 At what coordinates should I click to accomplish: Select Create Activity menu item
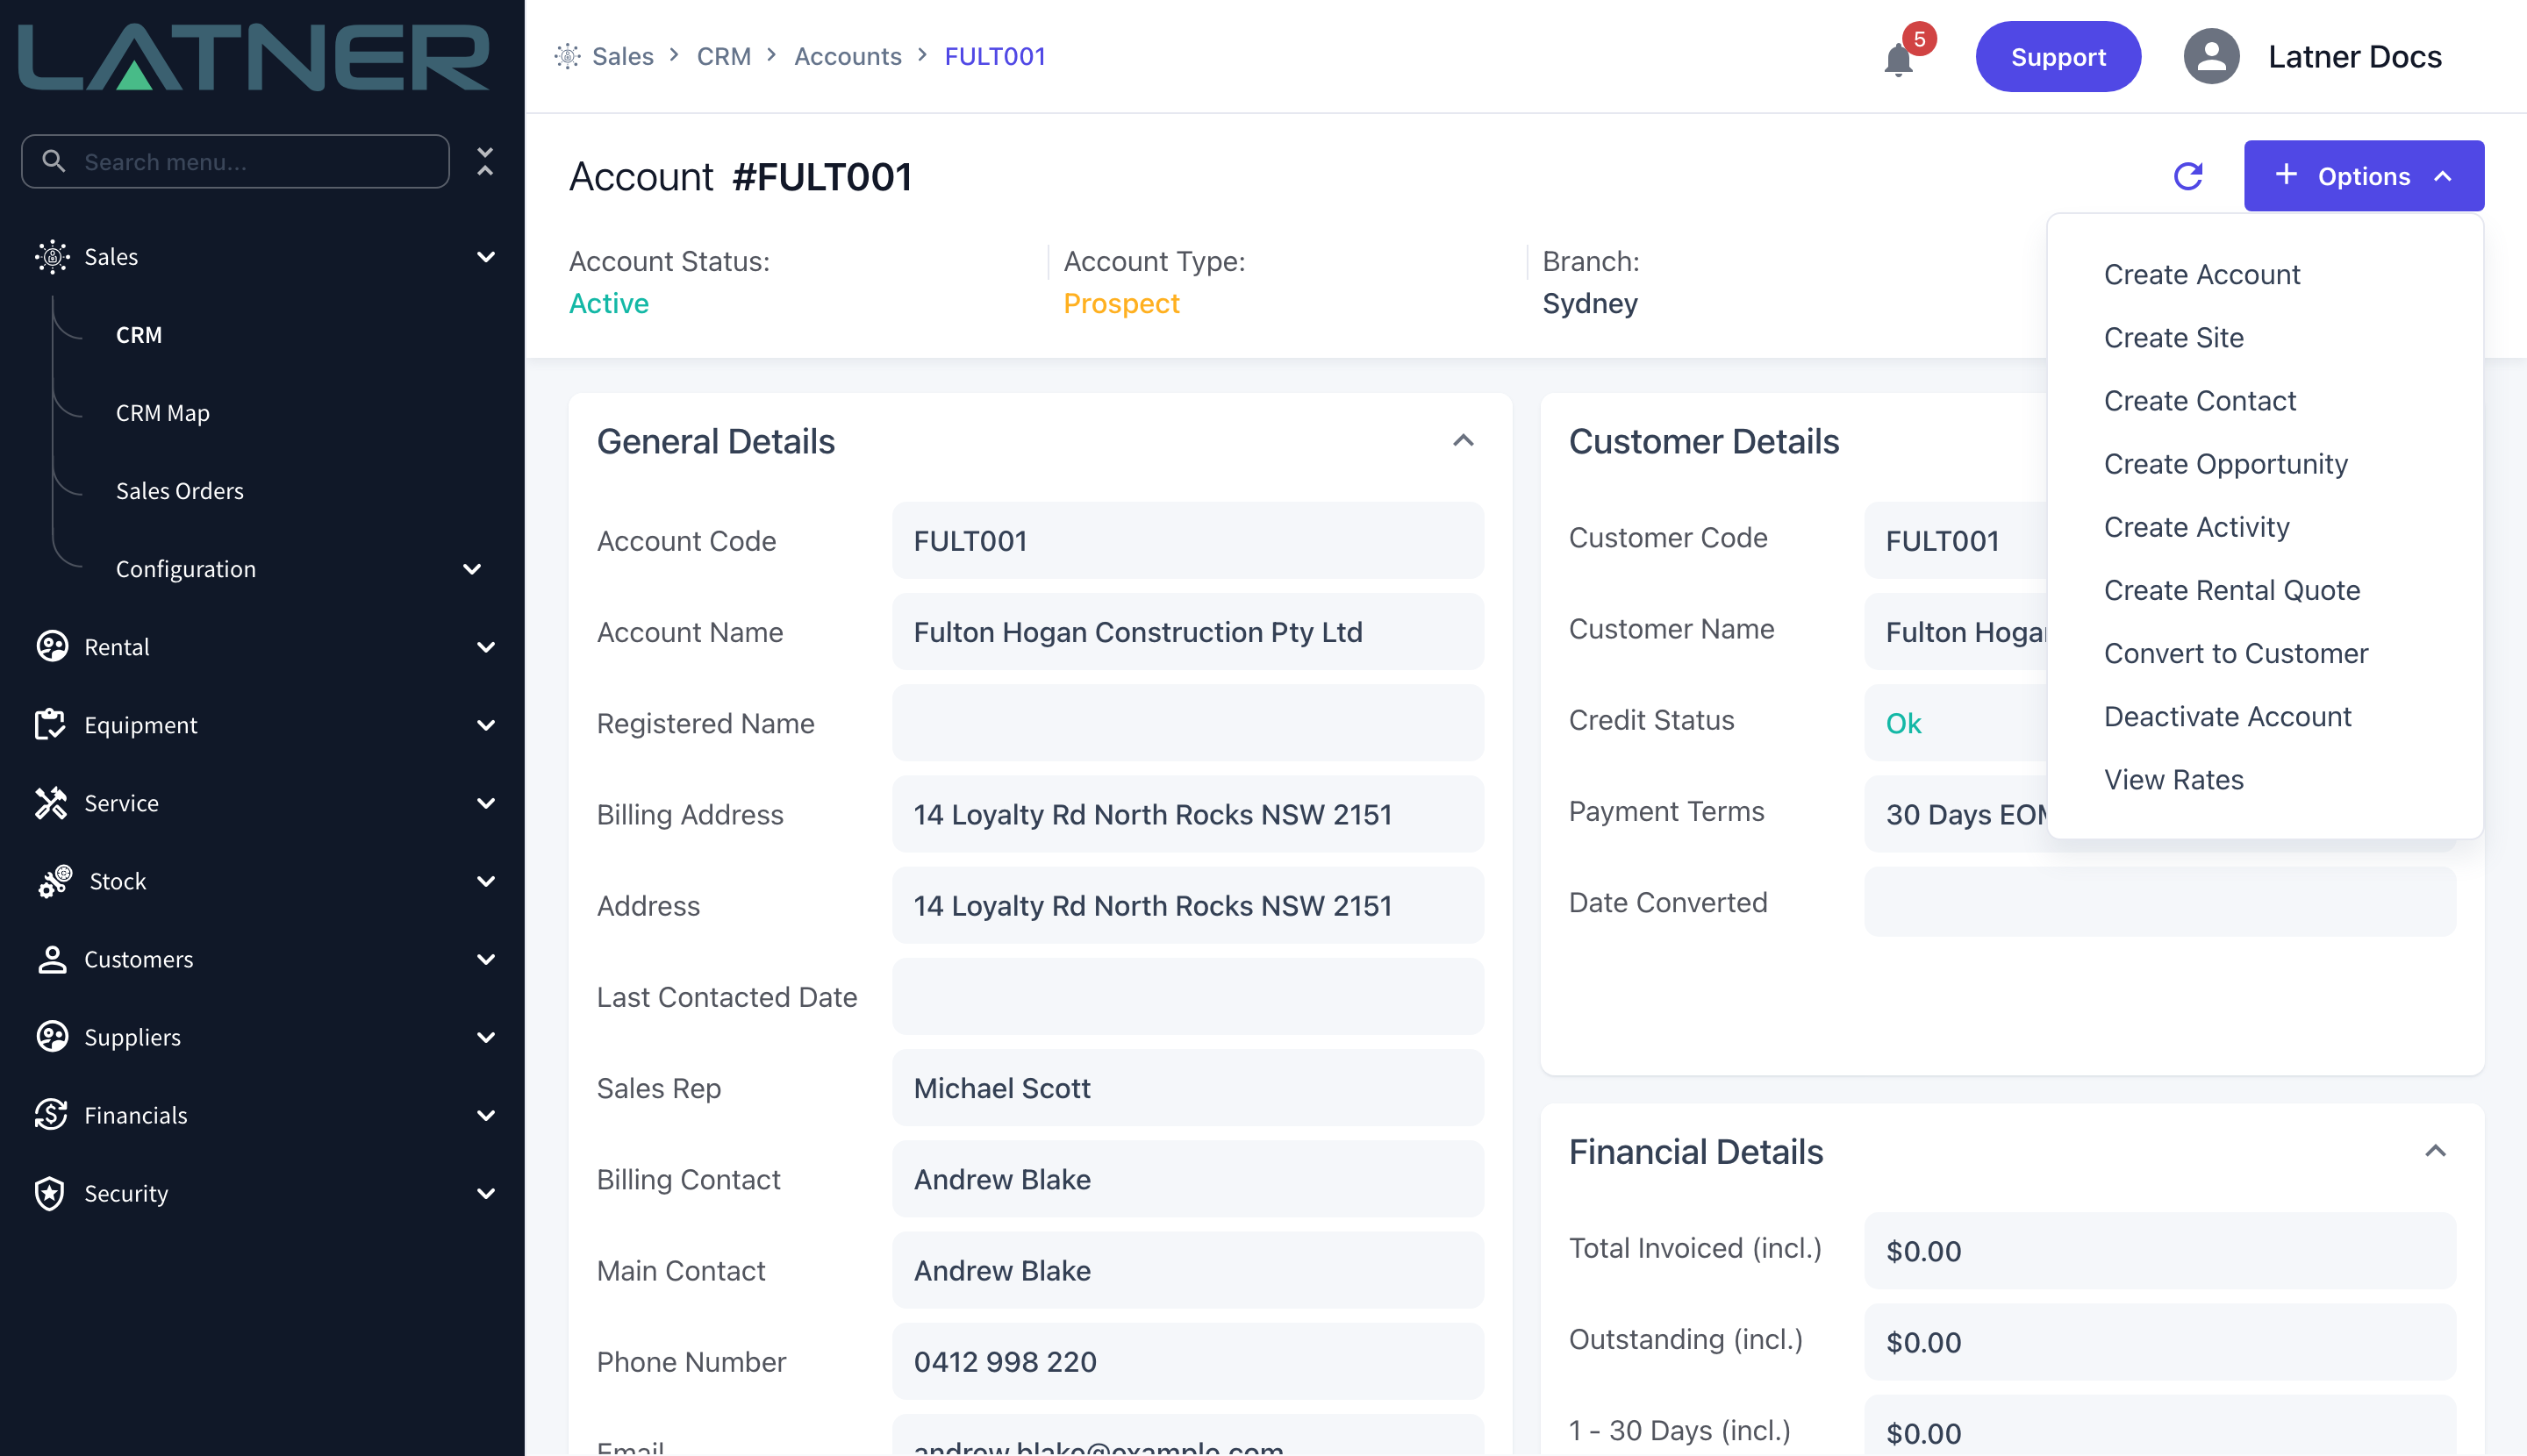(x=2197, y=526)
